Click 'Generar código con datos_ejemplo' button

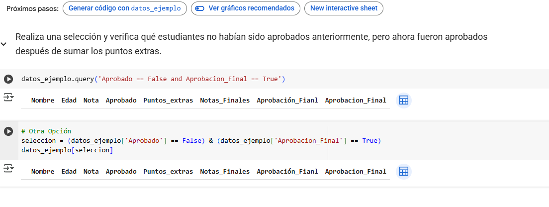pyautogui.click(x=125, y=8)
